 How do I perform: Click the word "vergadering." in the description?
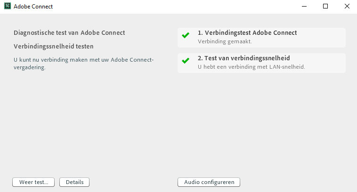click(x=29, y=67)
